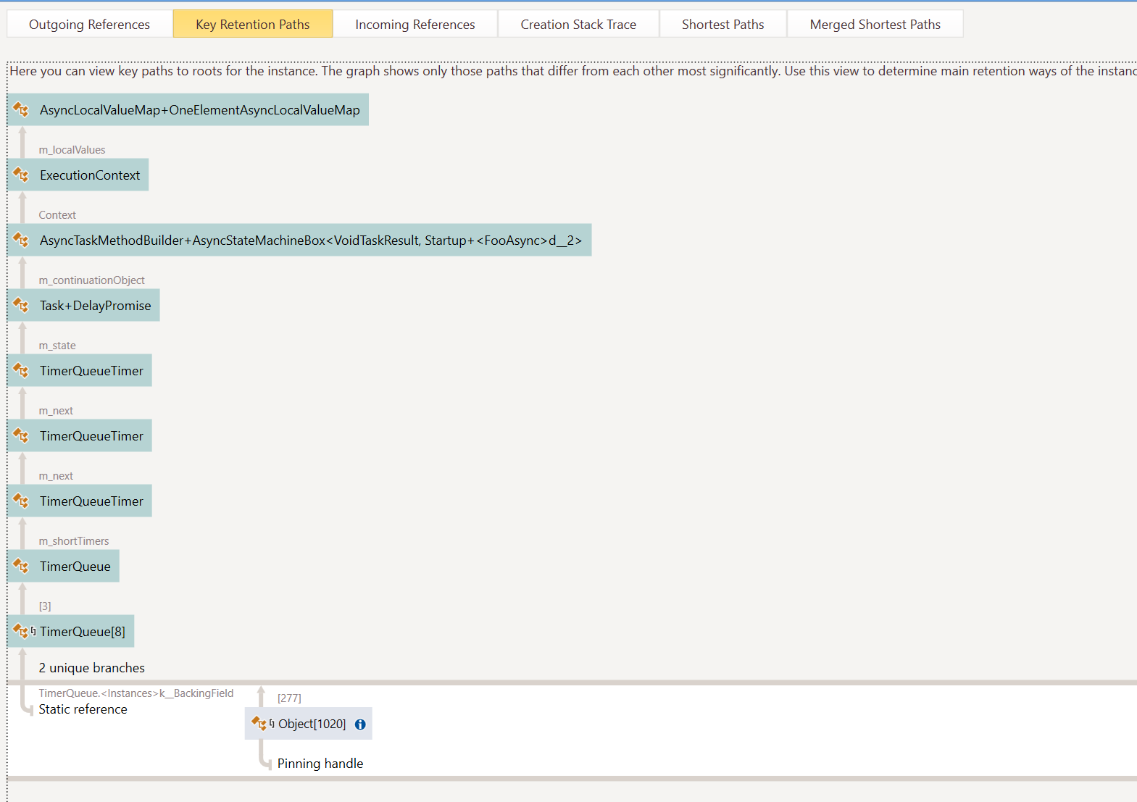Select the TimerQueue[8] array node
The height and width of the screenshot is (802, 1137).
point(71,632)
